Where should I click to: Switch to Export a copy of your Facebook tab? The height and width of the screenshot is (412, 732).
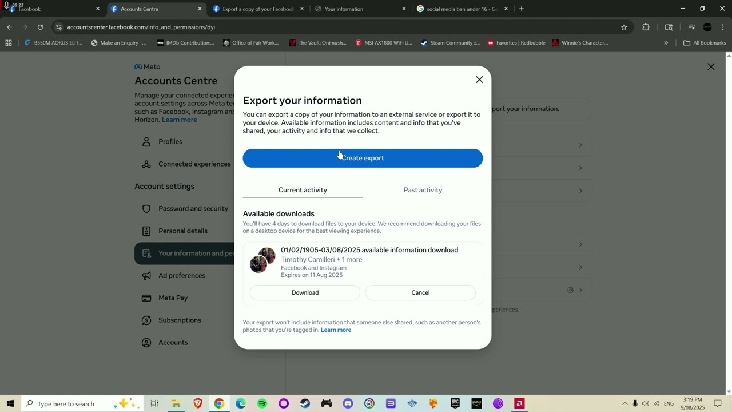coord(257,9)
